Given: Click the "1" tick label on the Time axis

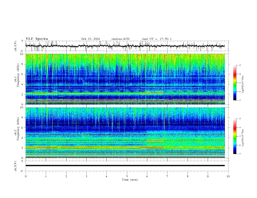Looking at the screenshot, I should coord(46,176).
